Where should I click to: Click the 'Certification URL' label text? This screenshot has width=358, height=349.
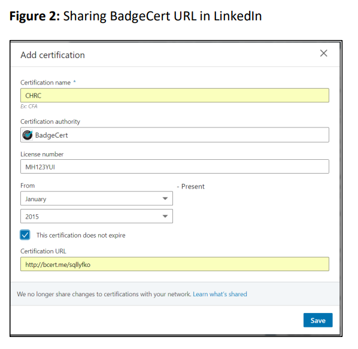click(x=43, y=251)
